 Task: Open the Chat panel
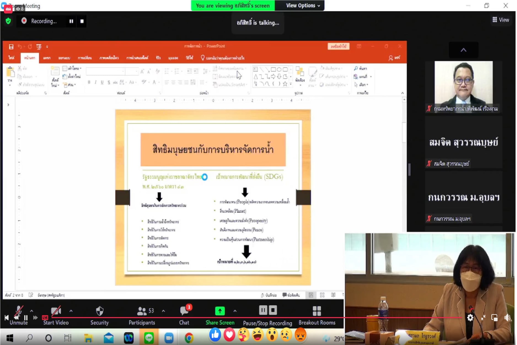tap(184, 311)
